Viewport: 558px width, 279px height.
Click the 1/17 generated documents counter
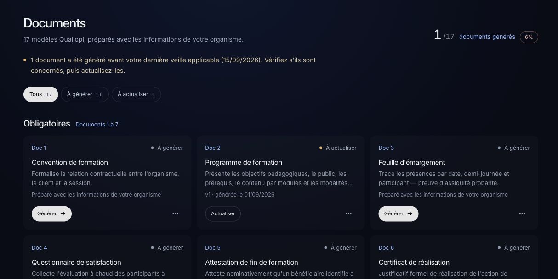coord(444,35)
